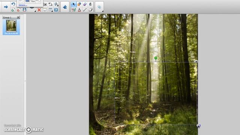Choose the highlighted blue view option in the popup

(x=27, y=1)
